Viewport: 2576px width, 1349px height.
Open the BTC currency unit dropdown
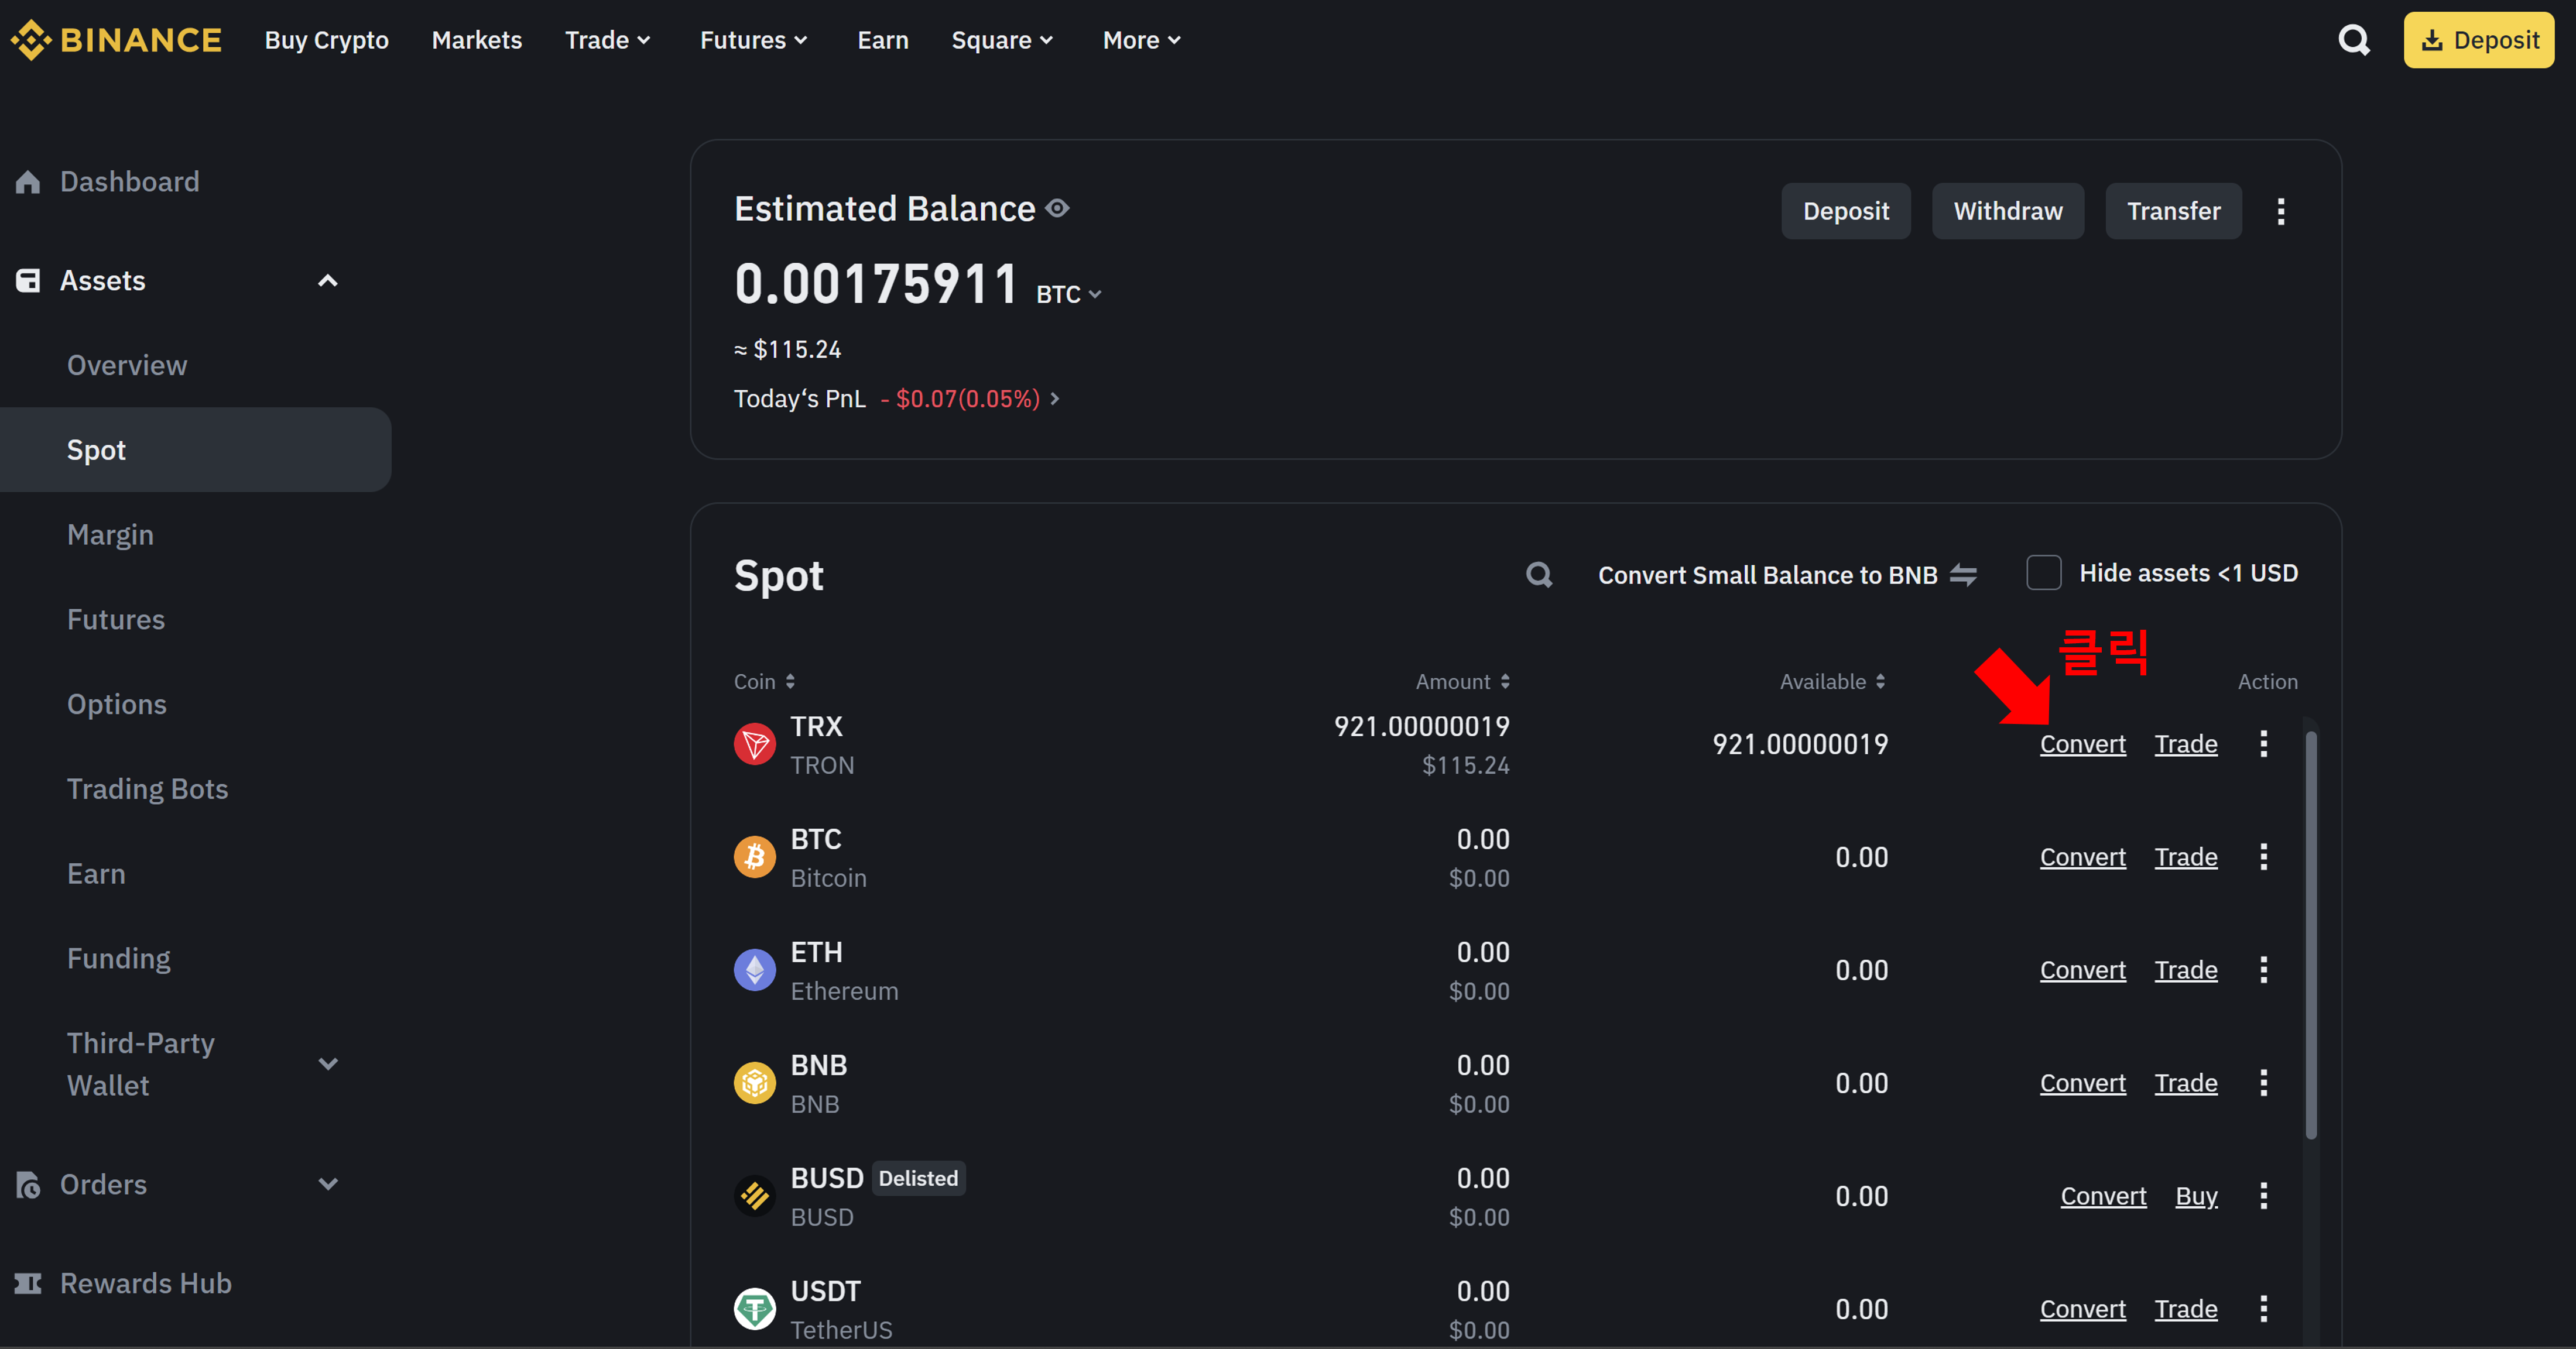click(x=1068, y=294)
